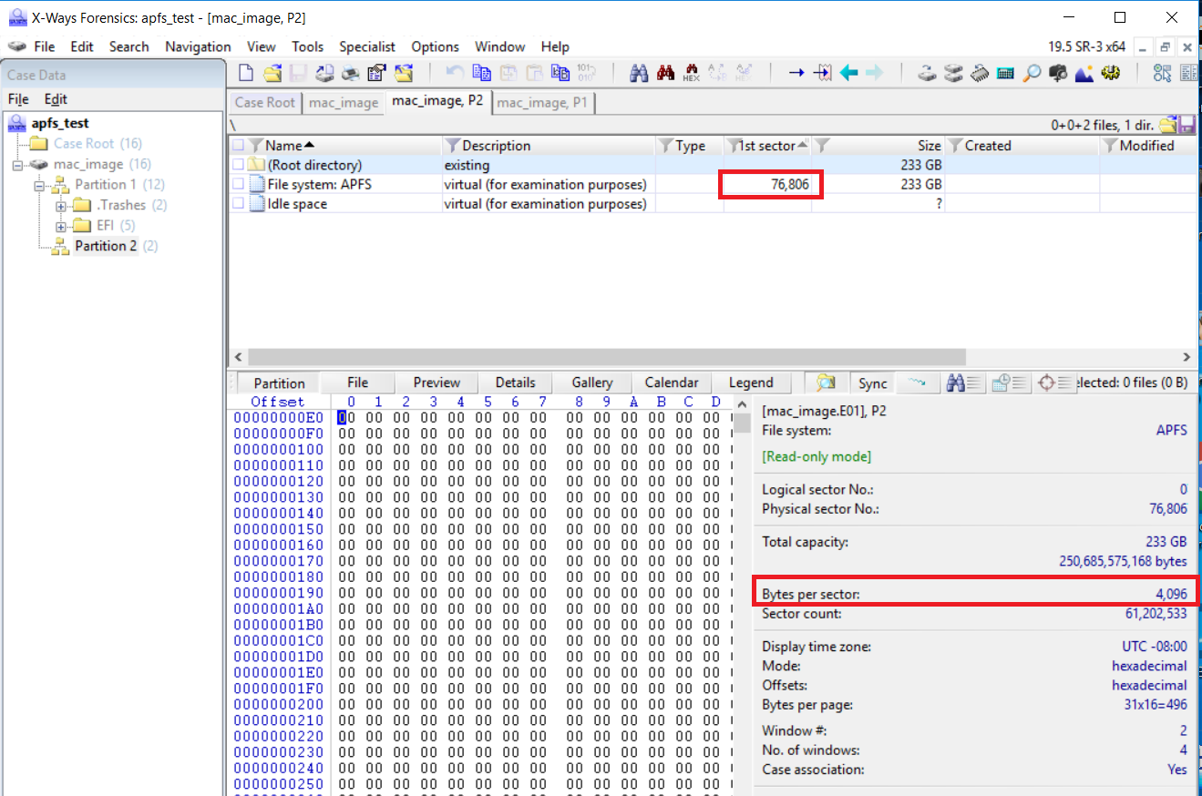Click the Go To Offset arrow icon

point(796,73)
